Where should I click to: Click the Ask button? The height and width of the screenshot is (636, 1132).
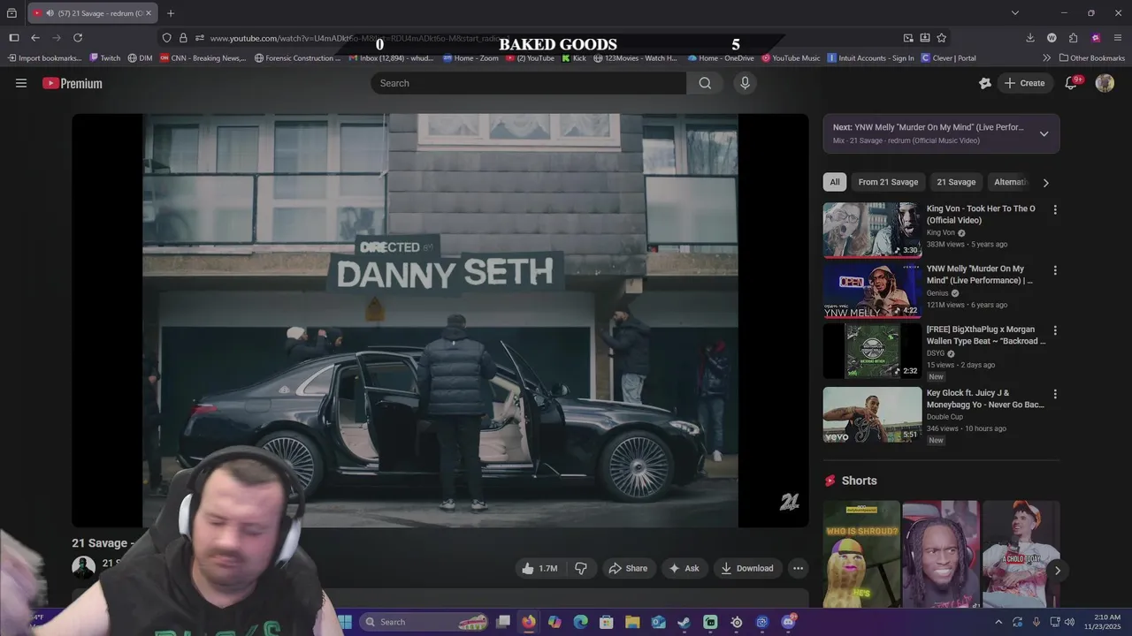point(684,568)
